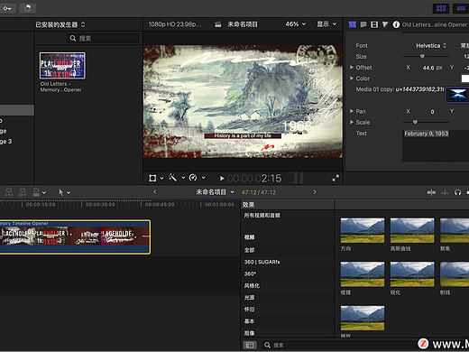
Task: Open the text inspector tab icon
Action: tap(363, 24)
